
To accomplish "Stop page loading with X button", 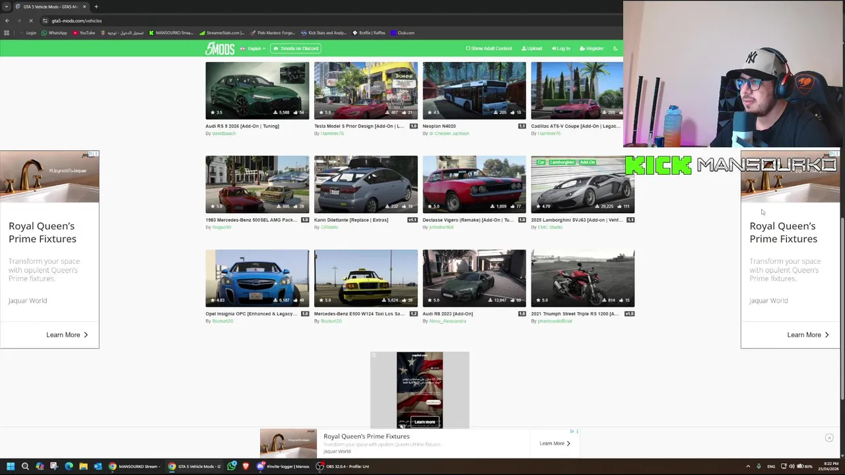I will [30, 20].
